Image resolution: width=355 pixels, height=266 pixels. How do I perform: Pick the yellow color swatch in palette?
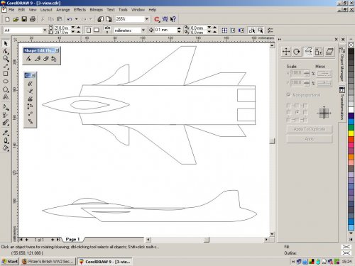click(351, 133)
